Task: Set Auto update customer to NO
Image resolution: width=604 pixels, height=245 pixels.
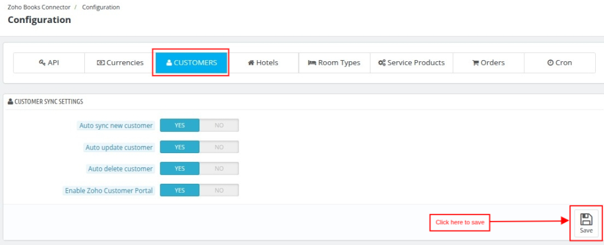Action: [219, 147]
